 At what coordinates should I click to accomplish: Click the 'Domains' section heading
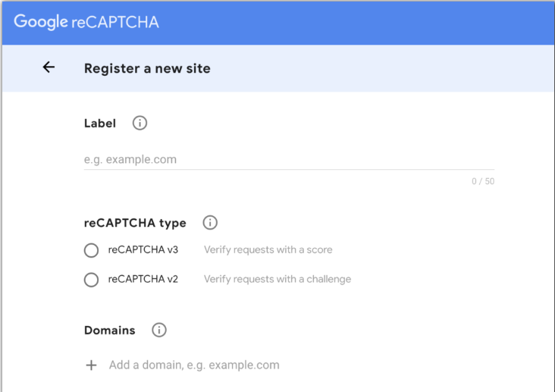coord(110,331)
